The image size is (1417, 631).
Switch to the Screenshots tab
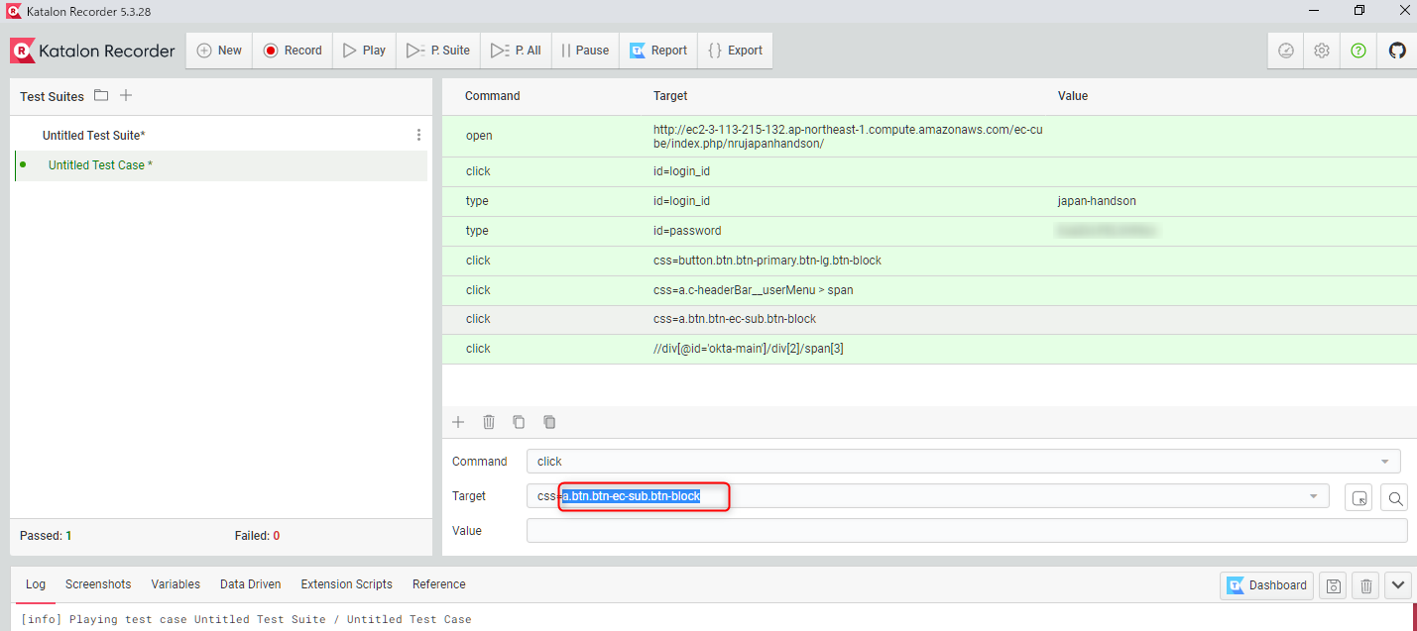98,584
